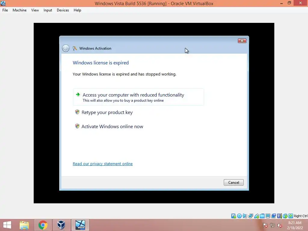The width and height of the screenshot is (308, 231).
Task: Select Retype your product key
Action: pyautogui.click(x=107, y=112)
